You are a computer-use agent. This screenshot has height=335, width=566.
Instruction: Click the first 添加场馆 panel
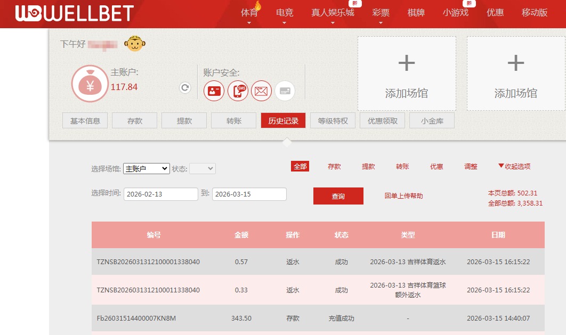point(406,73)
